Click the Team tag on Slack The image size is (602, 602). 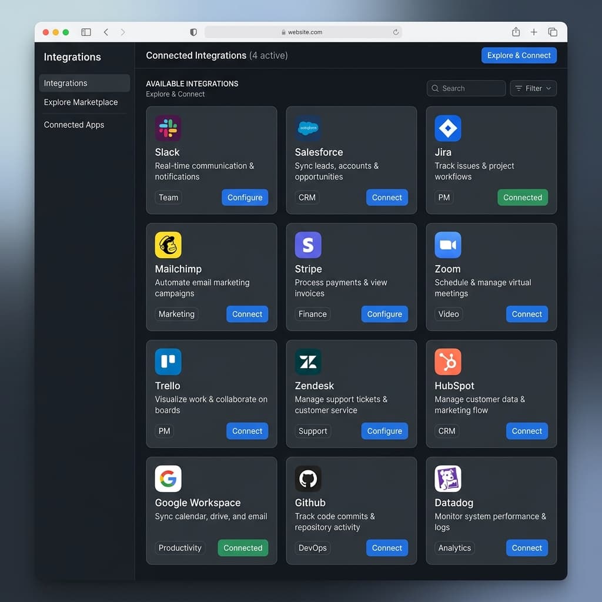click(168, 198)
